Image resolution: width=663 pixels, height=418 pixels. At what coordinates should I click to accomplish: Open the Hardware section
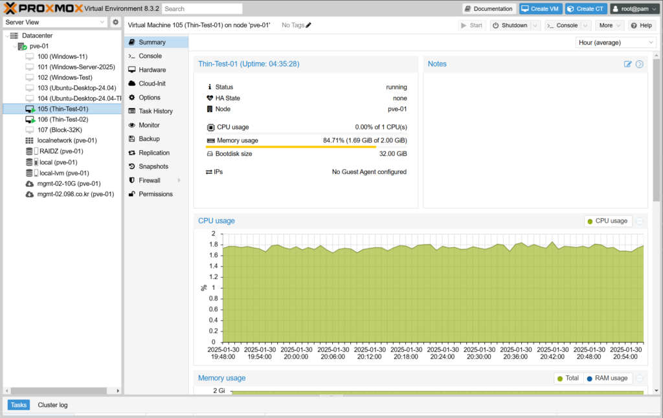[152, 70]
